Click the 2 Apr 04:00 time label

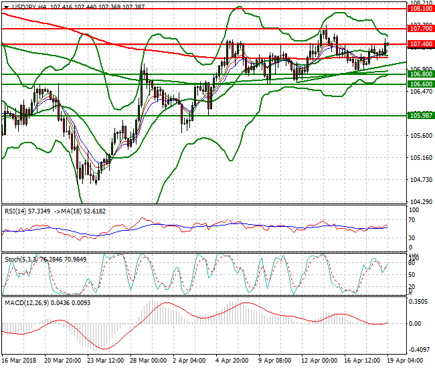(x=189, y=361)
